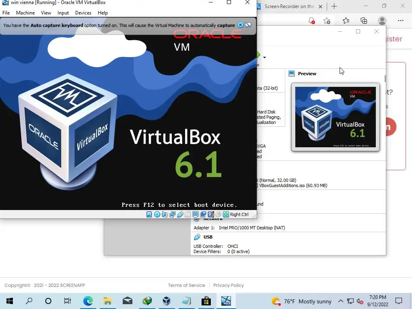Open the View menu
Viewport: 412px width, 309px height.
coord(46,12)
